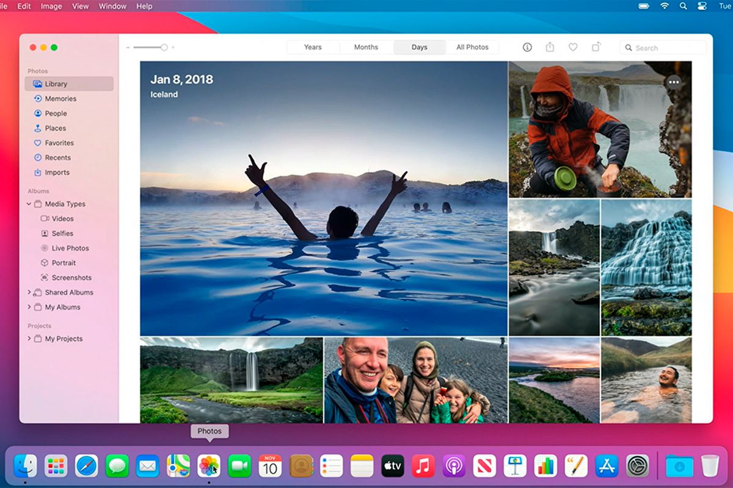Screen dimensions: 733x488
Task: Switch to the Days view
Action: pyautogui.click(x=420, y=47)
